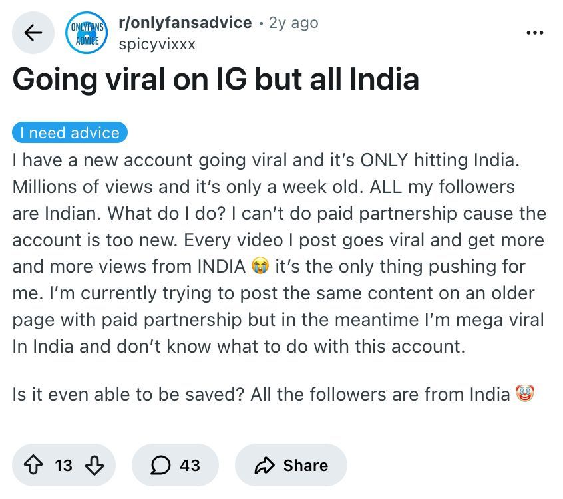Open the three-dot post options menu
Image resolution: width=563 pixels, height=499 pixels.
coord(534,33)
